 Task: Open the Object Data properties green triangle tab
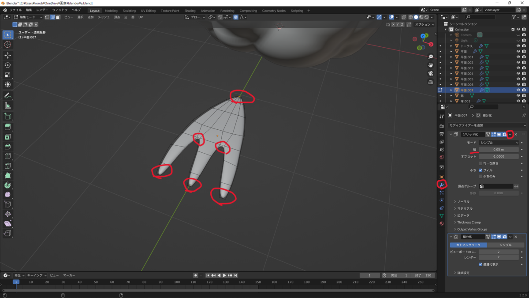pyautogui.click(x=442, y=216)
